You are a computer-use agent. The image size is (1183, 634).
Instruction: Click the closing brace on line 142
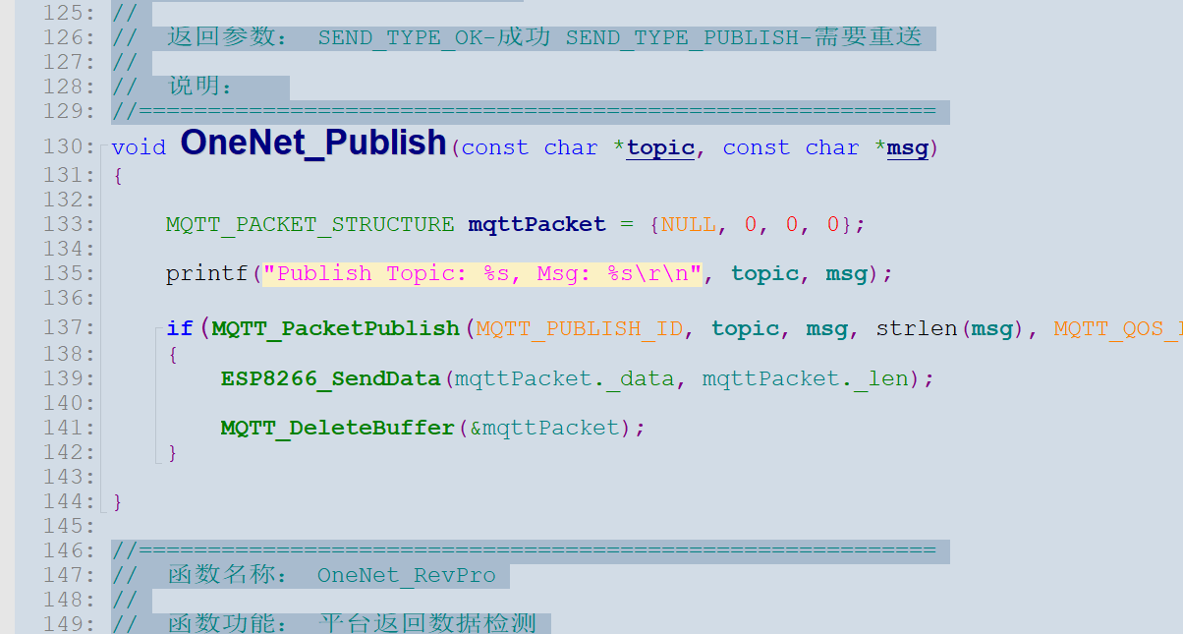click(x=173, y=452)
